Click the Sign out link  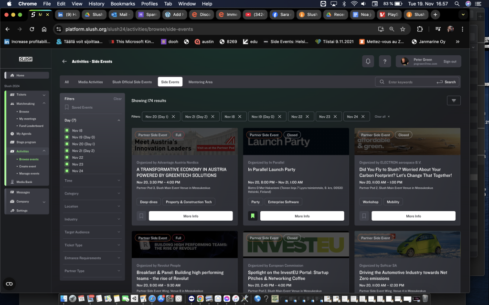449,61
